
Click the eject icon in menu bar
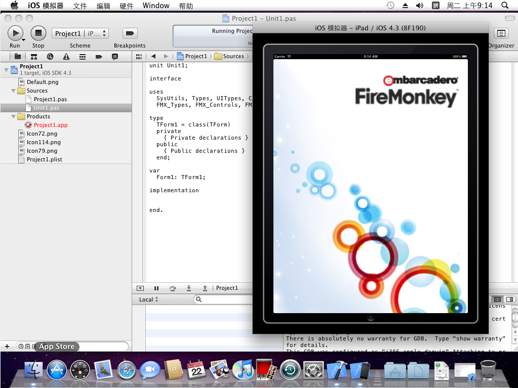click(405, 6)
